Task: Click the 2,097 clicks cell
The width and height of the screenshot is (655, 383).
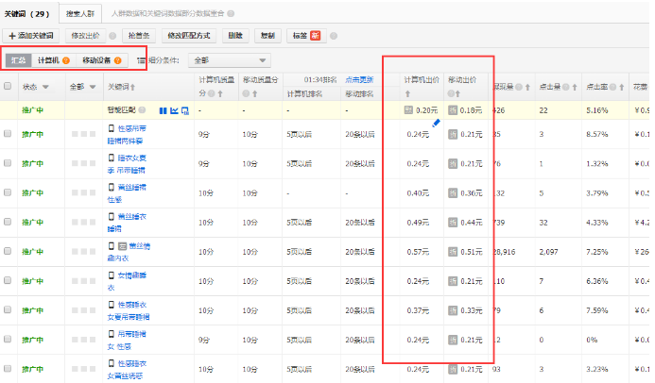Action: [x=548, y=252]
